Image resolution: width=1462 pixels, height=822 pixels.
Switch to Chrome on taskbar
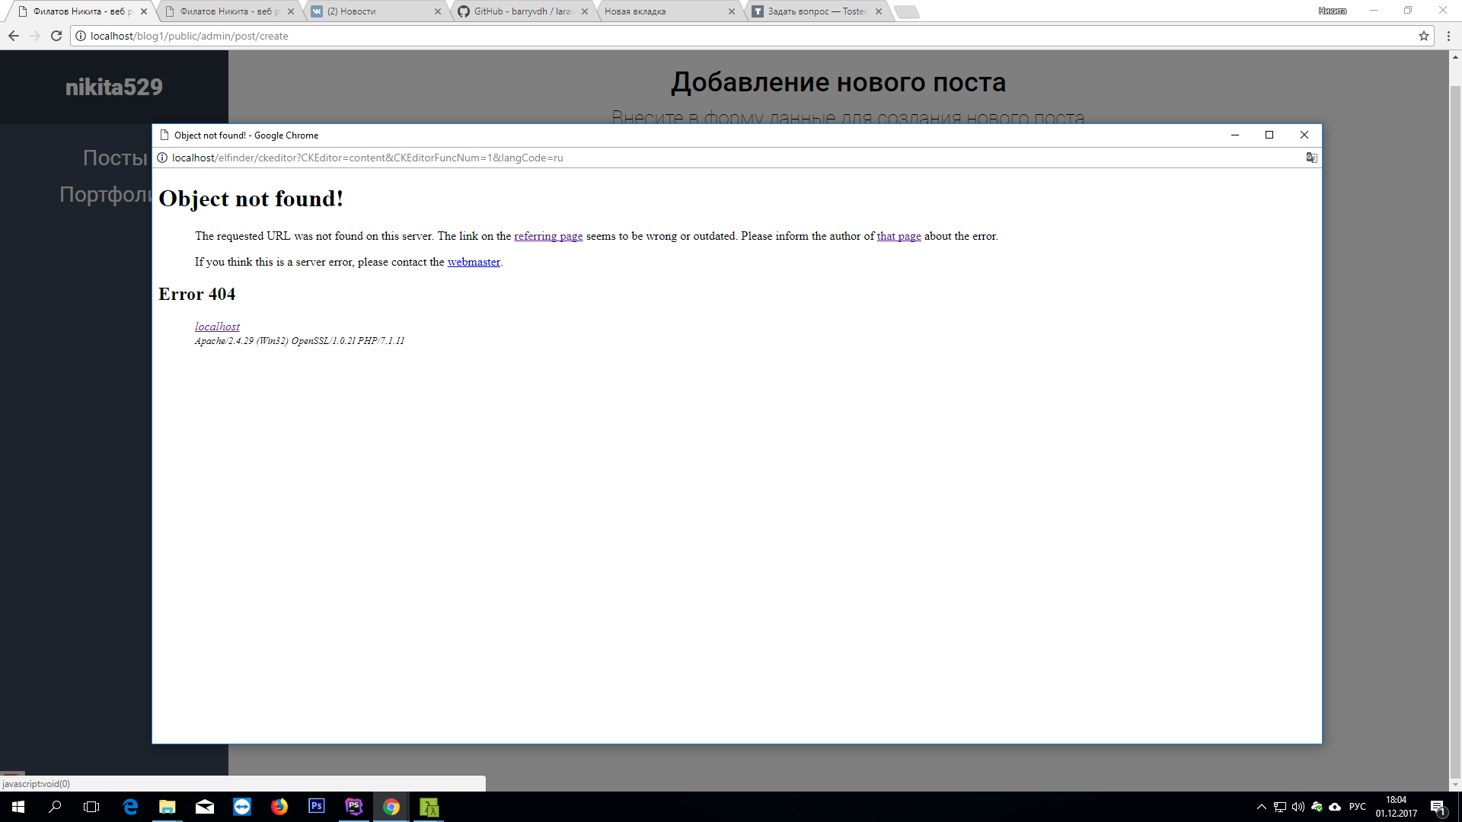tap(391, 807)
